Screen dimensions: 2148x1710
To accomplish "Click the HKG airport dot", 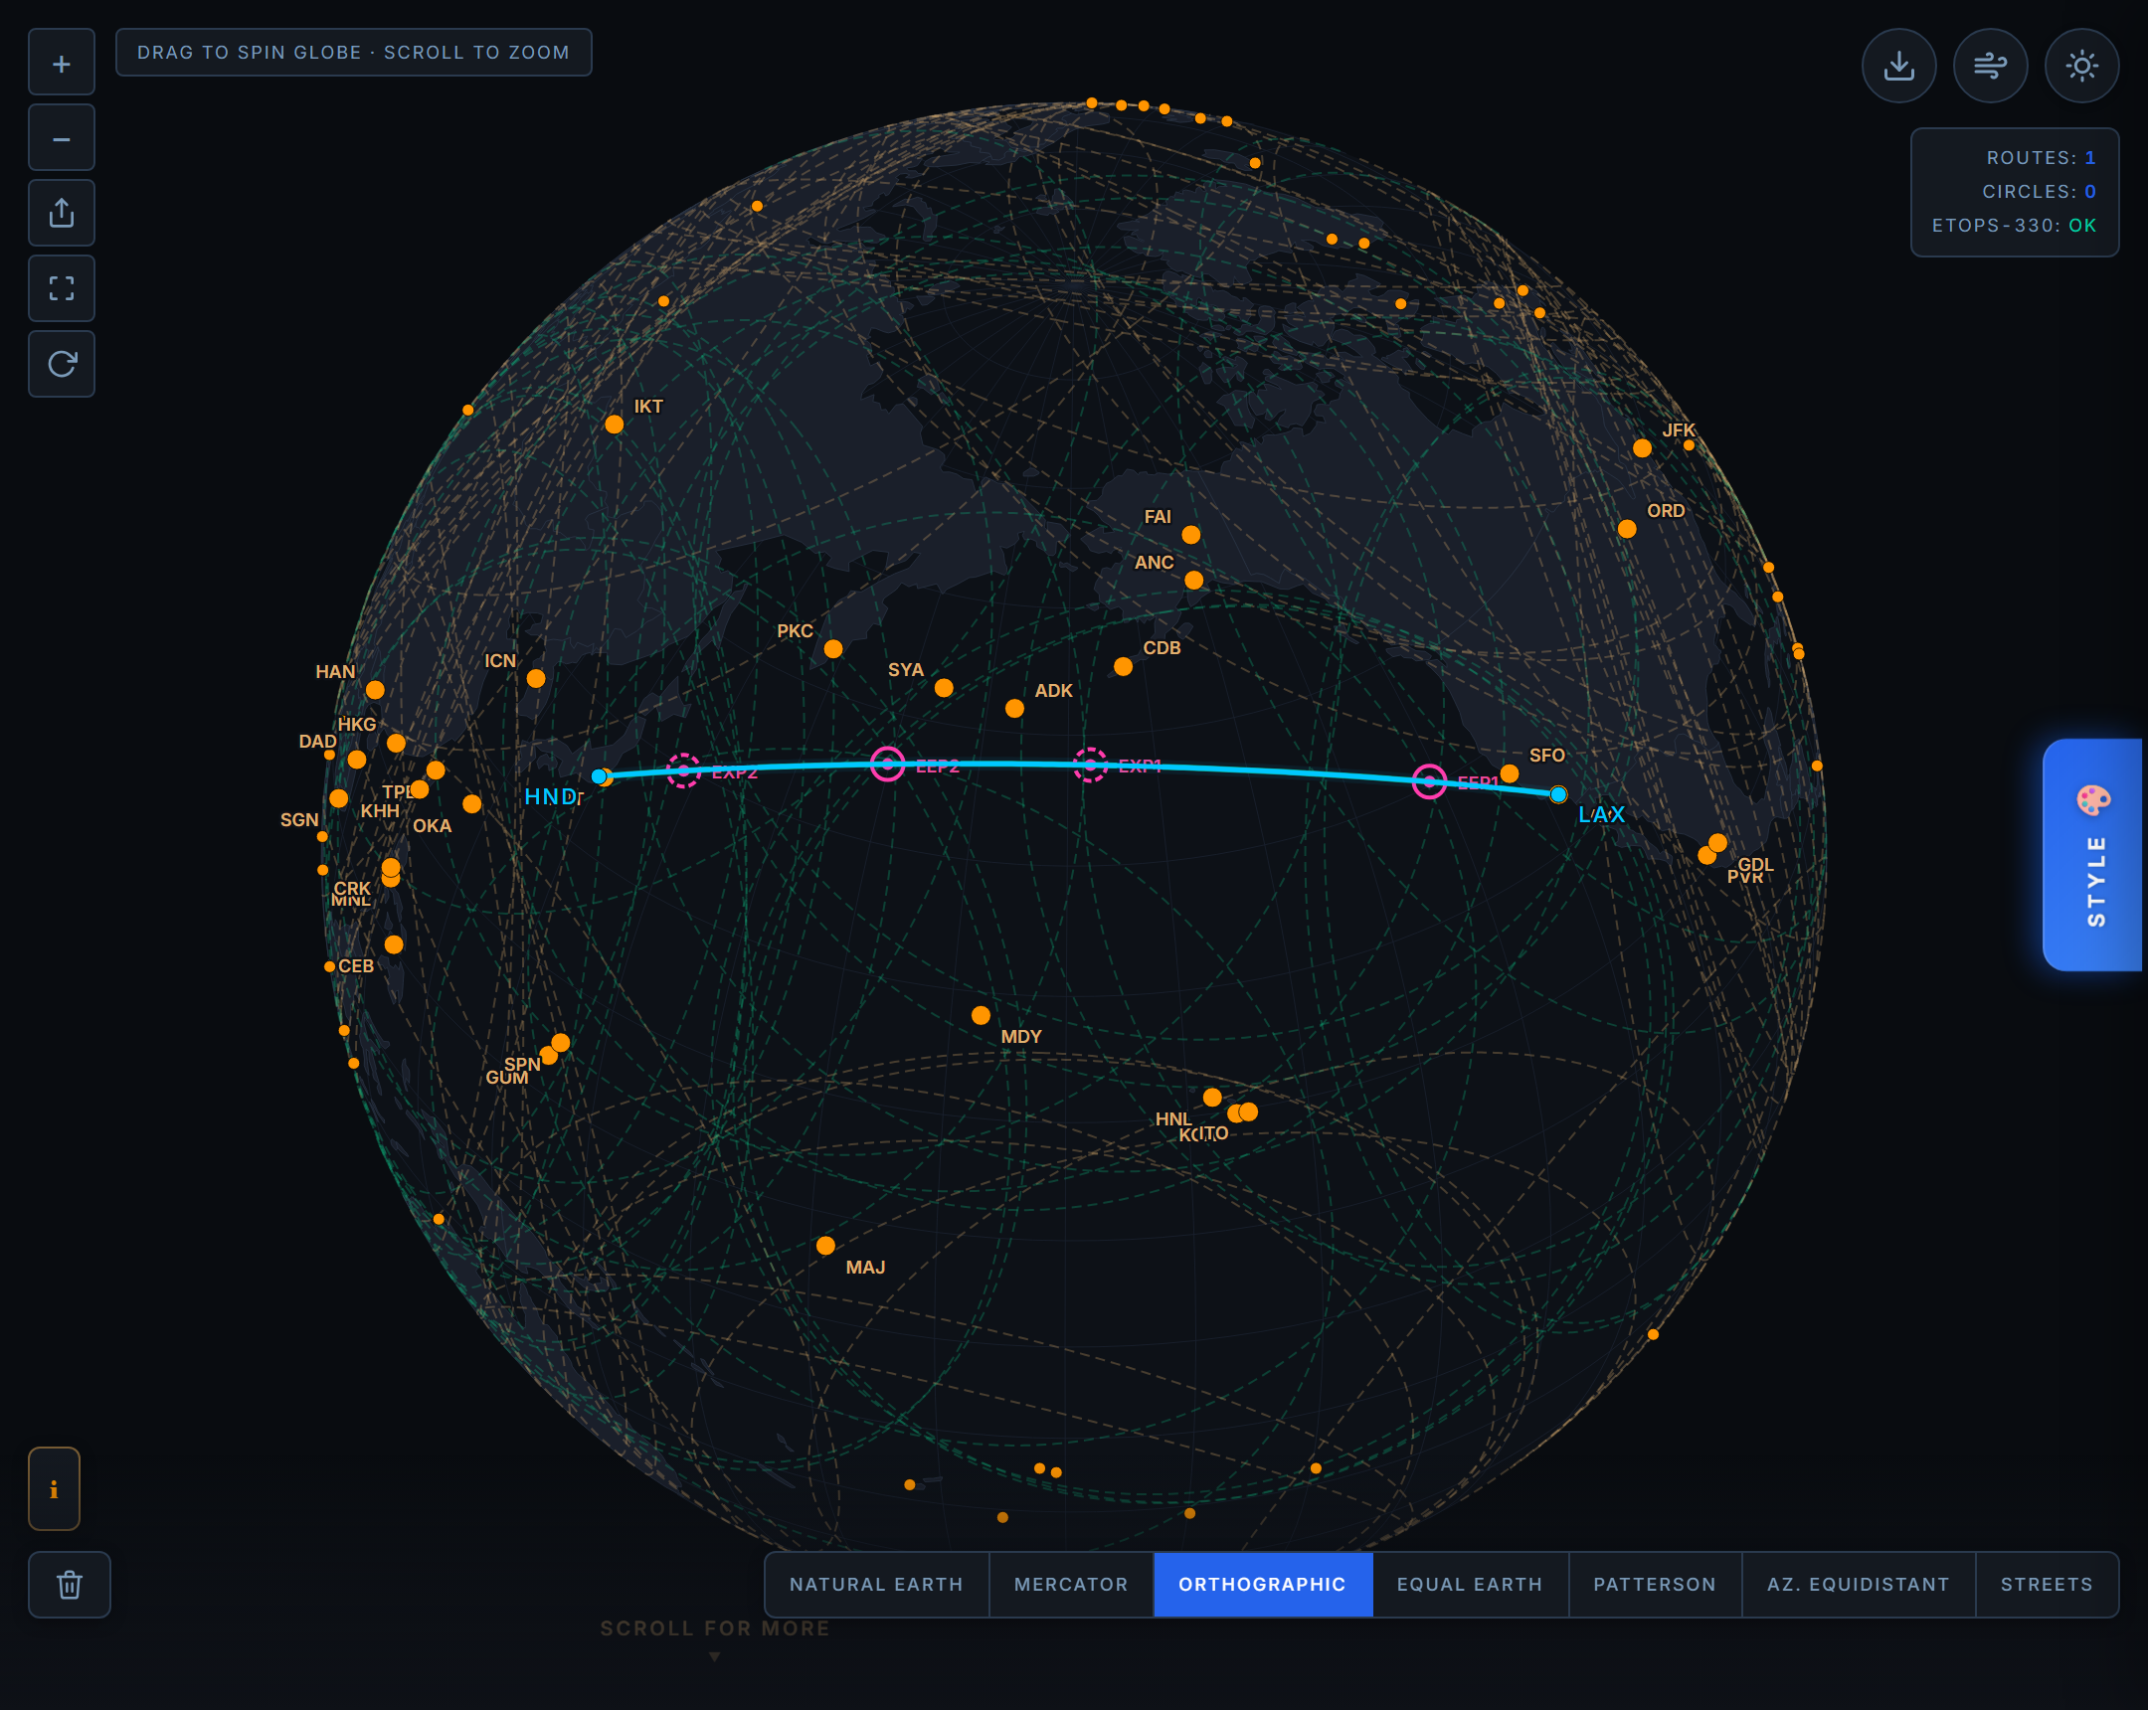I will pyautogui.click(x=397, y=743).
